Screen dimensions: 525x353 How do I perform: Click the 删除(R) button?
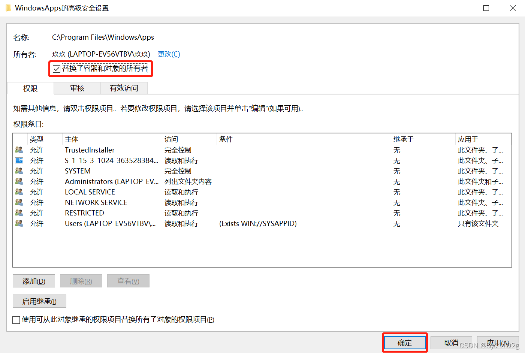[81, 281]
